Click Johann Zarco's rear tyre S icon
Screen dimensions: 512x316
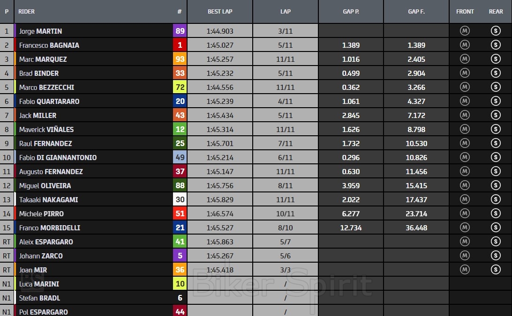[496, 256]
